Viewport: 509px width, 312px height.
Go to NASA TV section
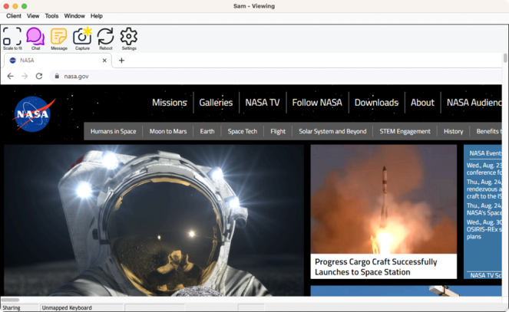pos(262,103)
